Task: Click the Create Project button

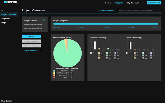Action: 154,3
